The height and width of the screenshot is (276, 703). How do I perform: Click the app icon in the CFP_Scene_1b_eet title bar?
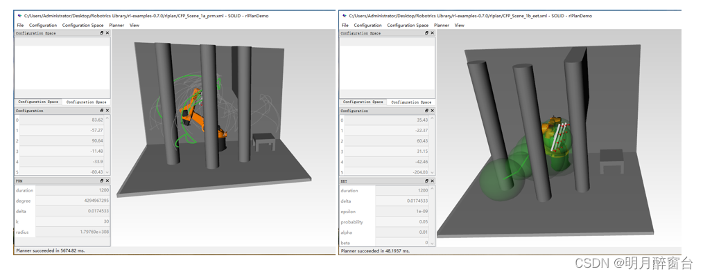tap(344, 16)
